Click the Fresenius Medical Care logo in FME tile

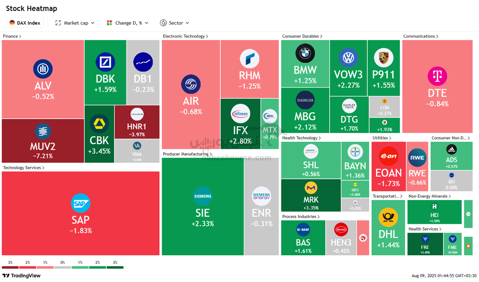[x=452, y=239]
